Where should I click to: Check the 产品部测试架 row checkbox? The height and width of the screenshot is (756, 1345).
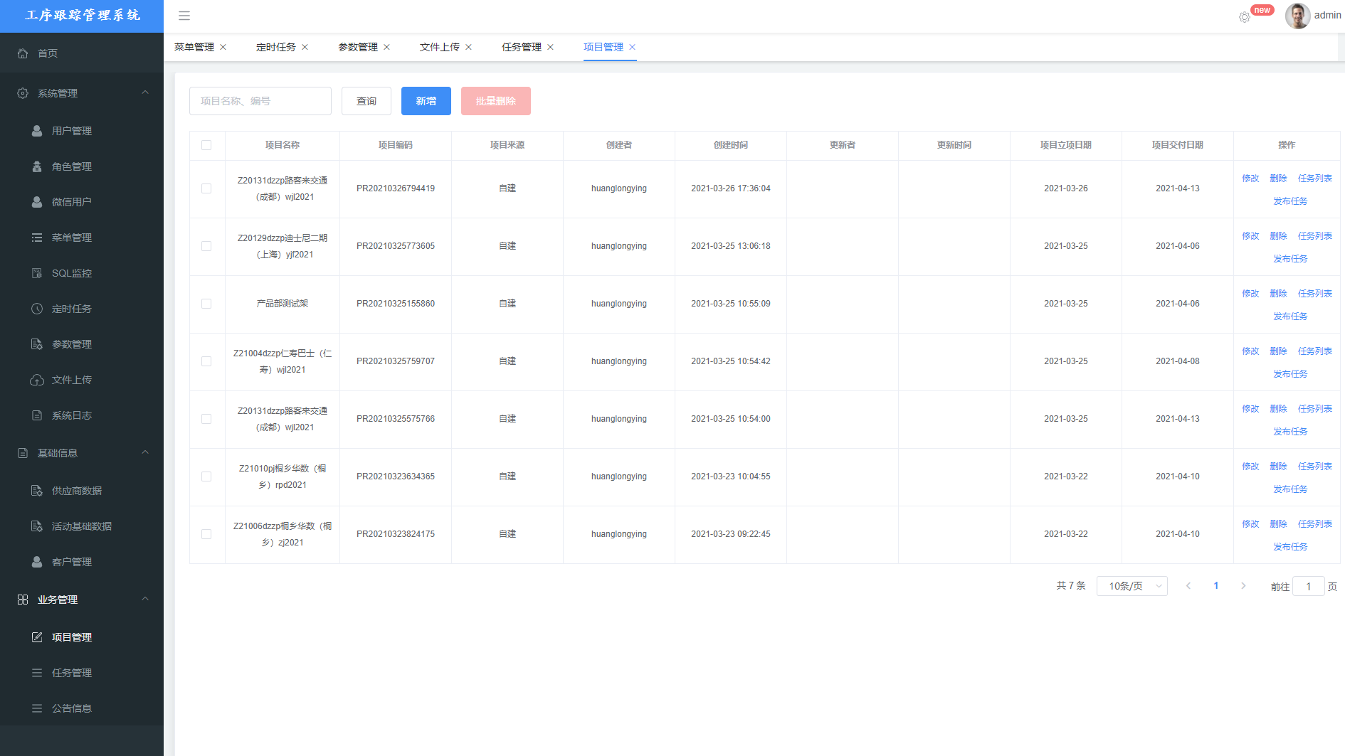(206, 304)
